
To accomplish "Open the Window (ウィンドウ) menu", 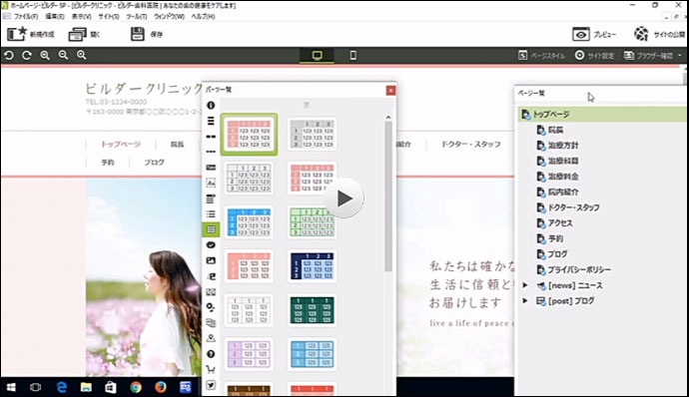I will [169, 16].
